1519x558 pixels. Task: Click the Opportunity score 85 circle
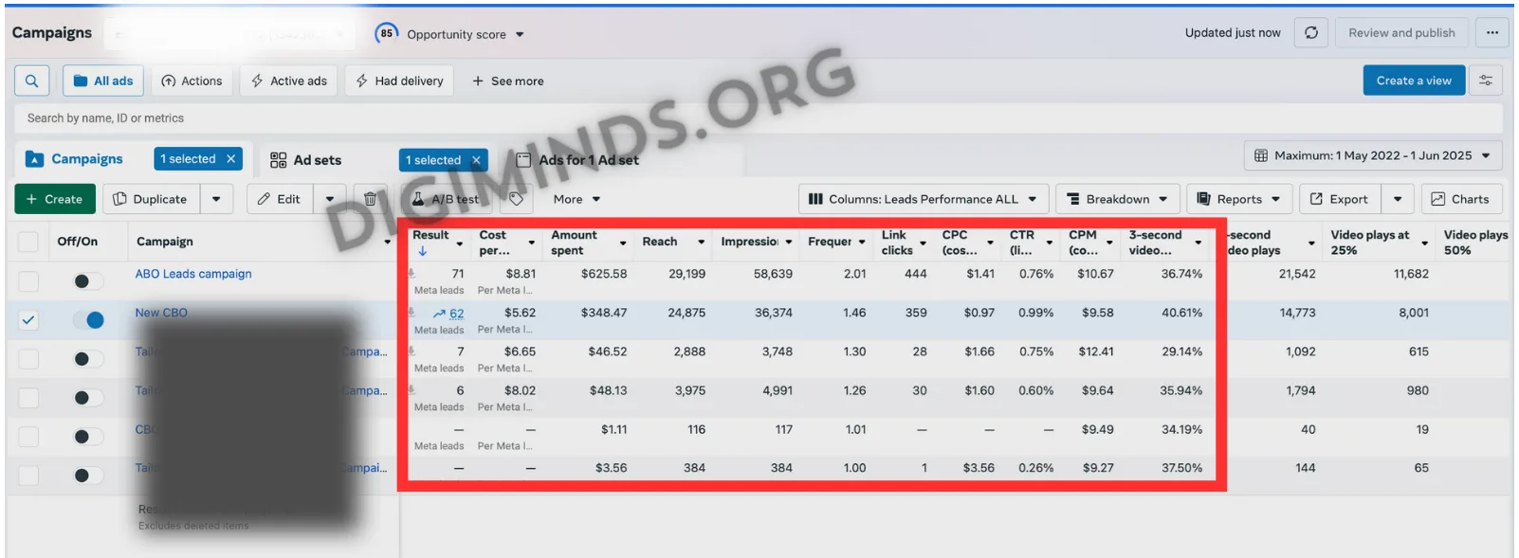pos(386,33)
